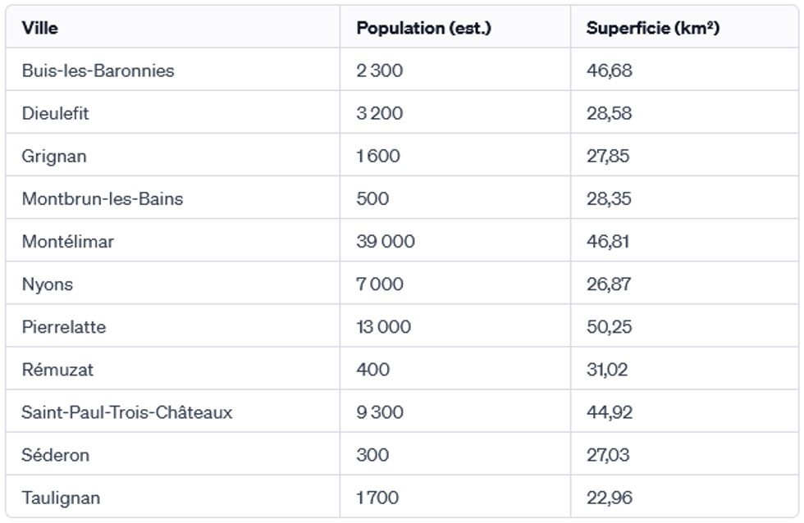
Task: Click the Taulignan city cell
Action: (x=62, y=498)
